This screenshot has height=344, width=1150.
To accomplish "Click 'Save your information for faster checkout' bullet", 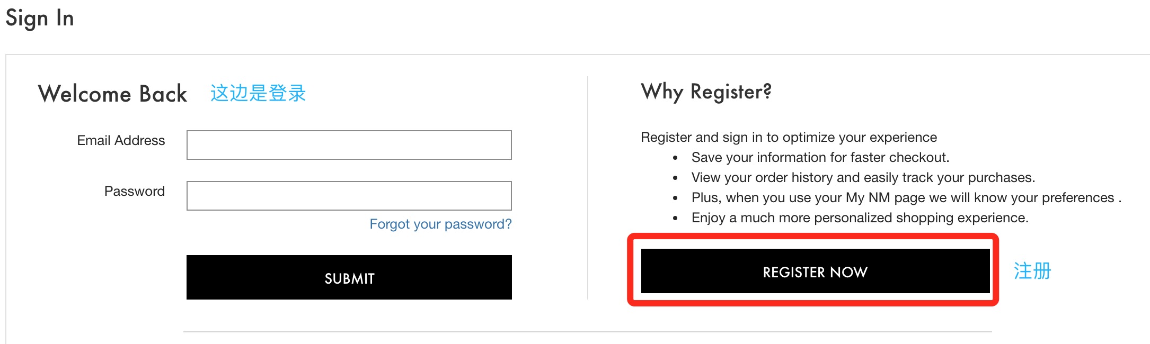I will (x=820, y=157).
